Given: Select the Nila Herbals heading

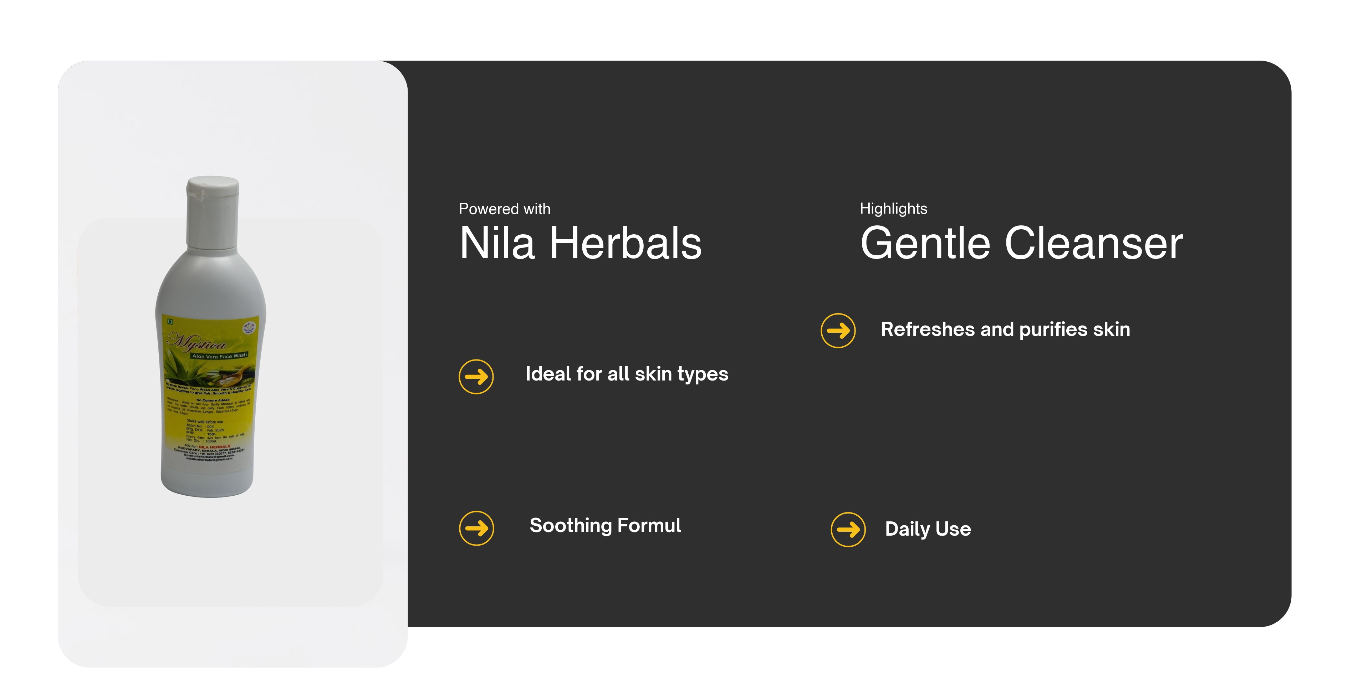Looking at the screenshot, I should click(580, 243).
